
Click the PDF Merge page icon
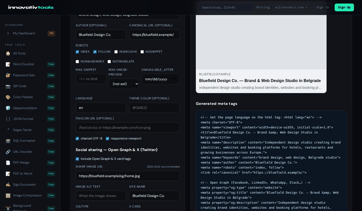[x=8, y=162]
